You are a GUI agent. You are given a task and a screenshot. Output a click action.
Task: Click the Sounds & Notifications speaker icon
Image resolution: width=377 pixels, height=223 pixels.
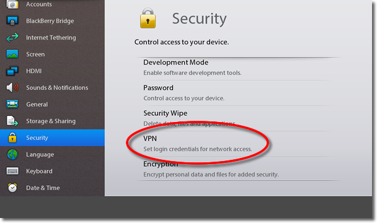click(12, 87)
